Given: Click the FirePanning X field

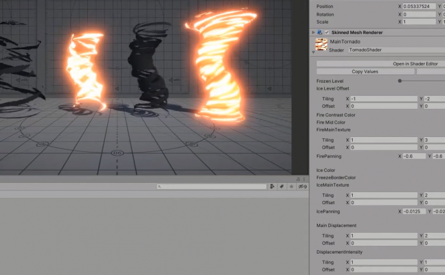Looking at the screenshot, I should pyautogui.click(x=415, y=156).
